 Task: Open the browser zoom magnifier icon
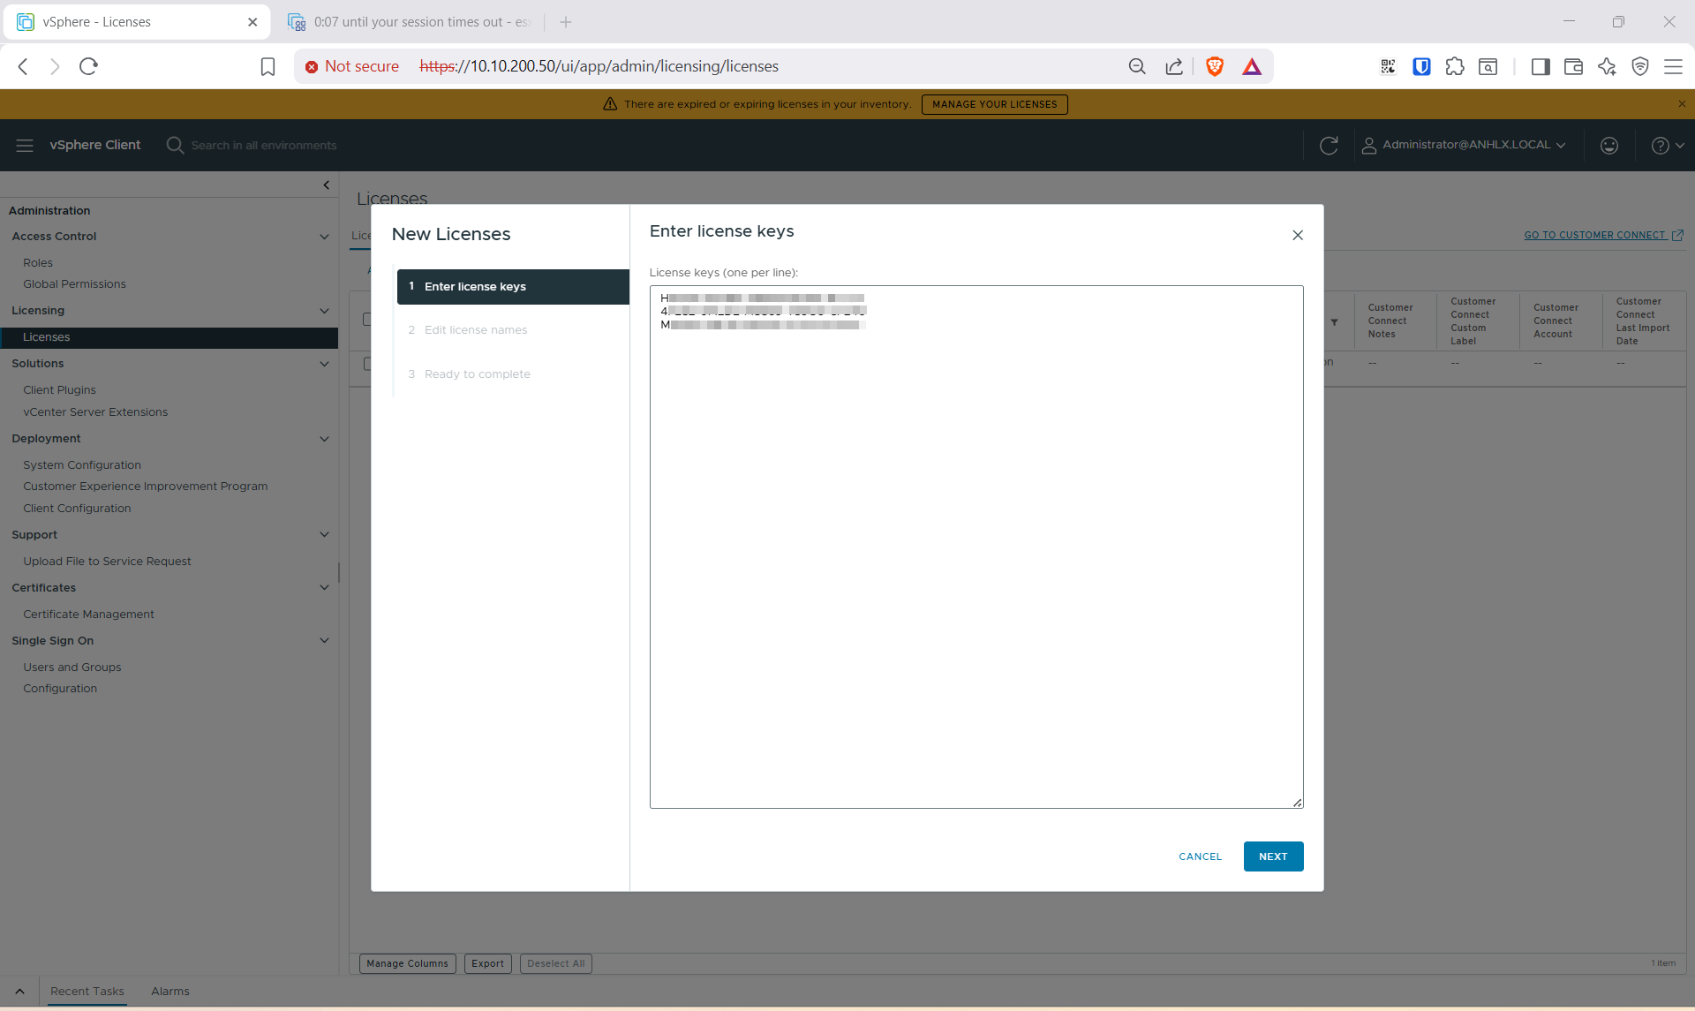1137,66
